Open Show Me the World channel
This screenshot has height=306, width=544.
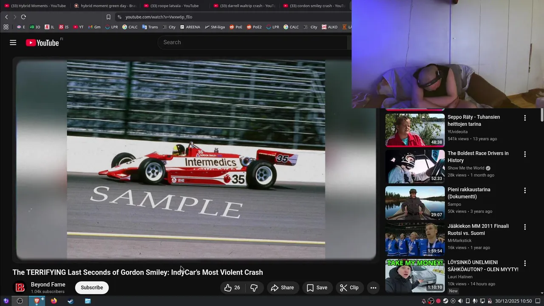pos(466,168)
